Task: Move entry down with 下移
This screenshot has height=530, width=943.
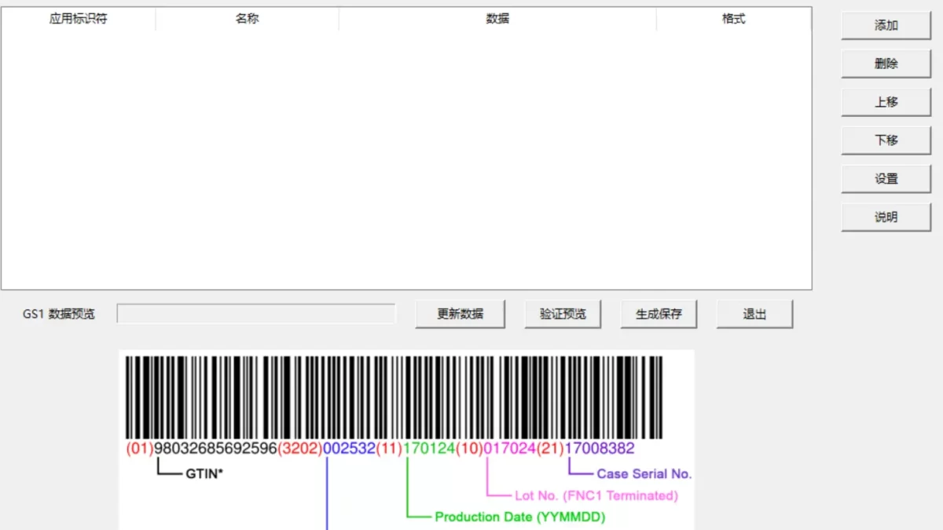Action: (x=886, y=141)
